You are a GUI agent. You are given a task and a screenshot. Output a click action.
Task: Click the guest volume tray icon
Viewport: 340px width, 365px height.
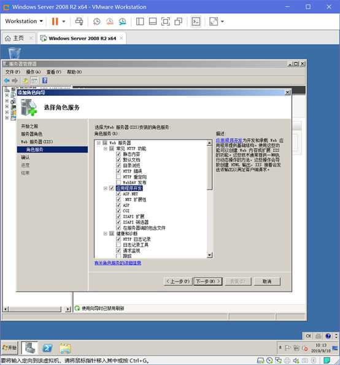(305, 348)
